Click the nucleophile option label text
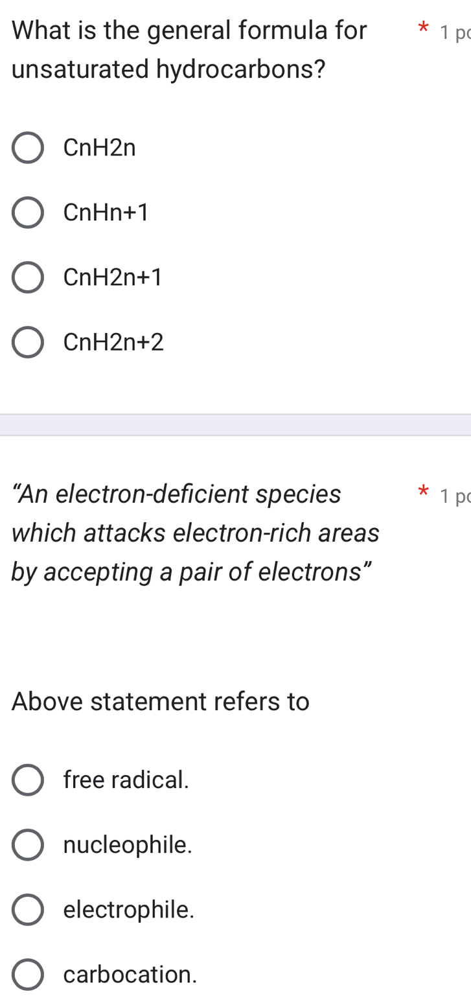471x996 pixels. (127, 844)
